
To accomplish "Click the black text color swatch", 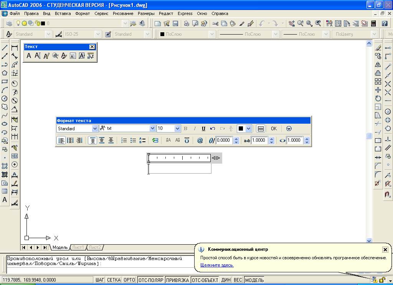I will 241,129.
